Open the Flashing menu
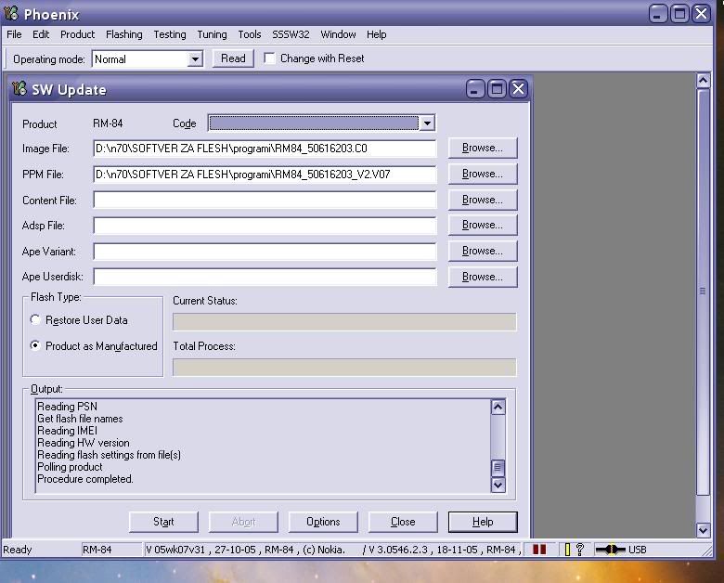The width and height of the screenshot is (724, 583). pos(123,34)
